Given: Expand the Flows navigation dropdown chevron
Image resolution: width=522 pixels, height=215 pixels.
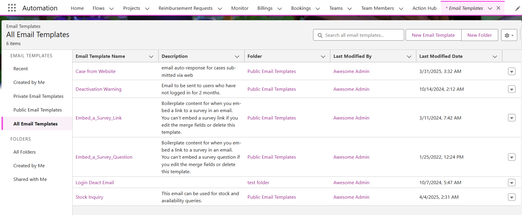Looking at the screenshot, I should (112, 9).
